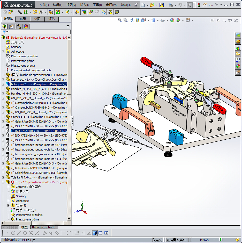Click the feature tree vertical scrollbar down arrow
Screen dimensions: 242x243
coord(69,219)
